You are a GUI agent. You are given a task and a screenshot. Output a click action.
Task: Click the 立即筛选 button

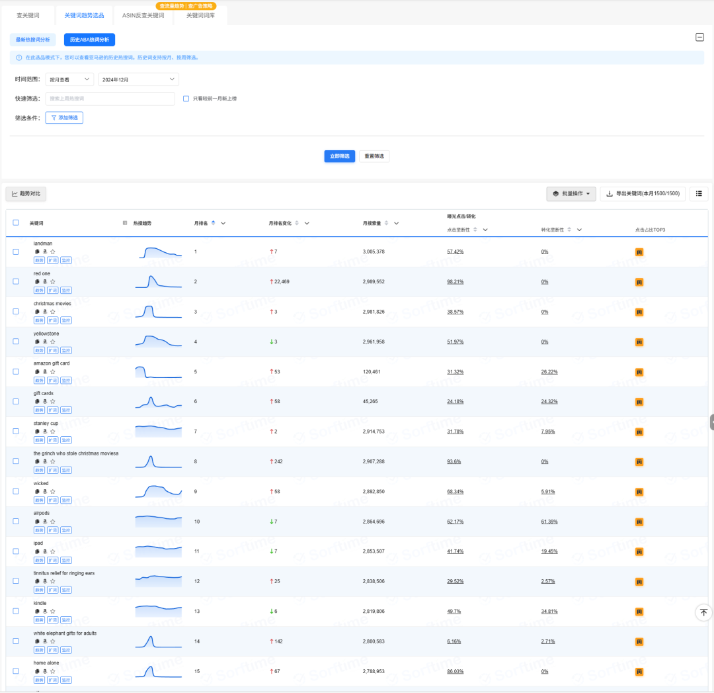(339, 156)
